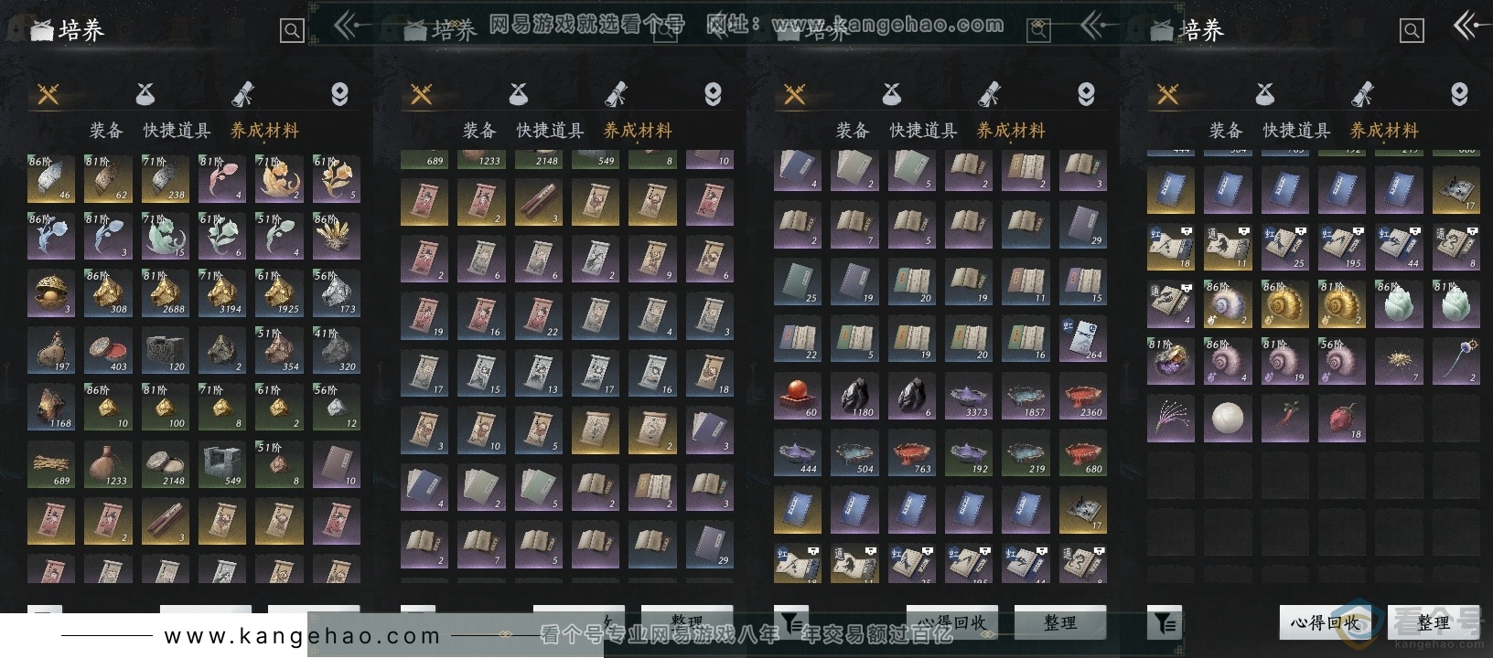Click the back arrows in rightmost panel
The height and width of the screenshot is (658, 1493).
(x=1472, y=26)
